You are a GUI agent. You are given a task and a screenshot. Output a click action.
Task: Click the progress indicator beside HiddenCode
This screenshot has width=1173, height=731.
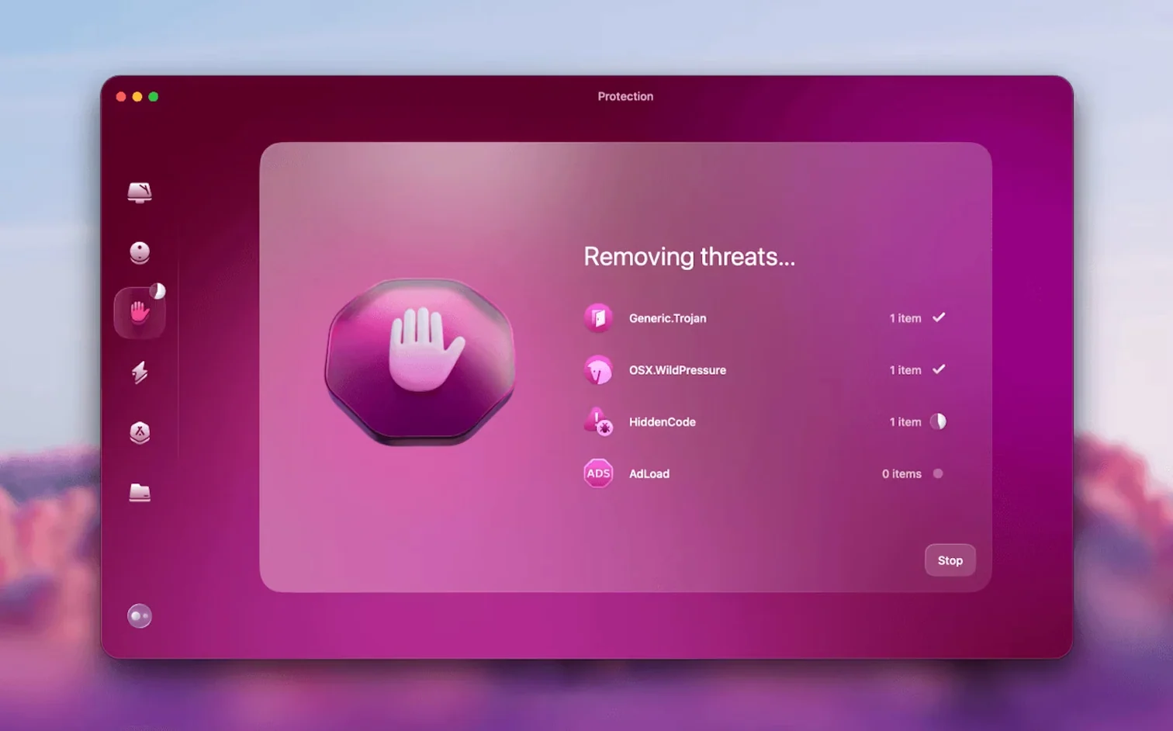click(x=939, y=421)
